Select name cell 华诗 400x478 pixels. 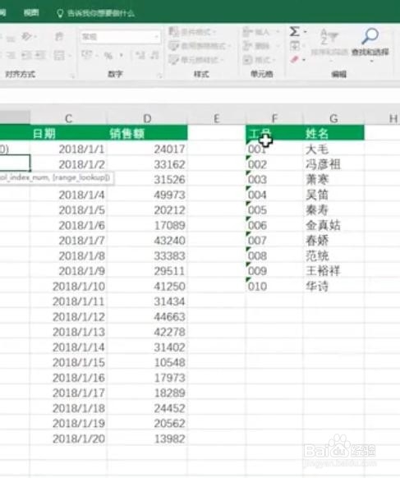333,286
